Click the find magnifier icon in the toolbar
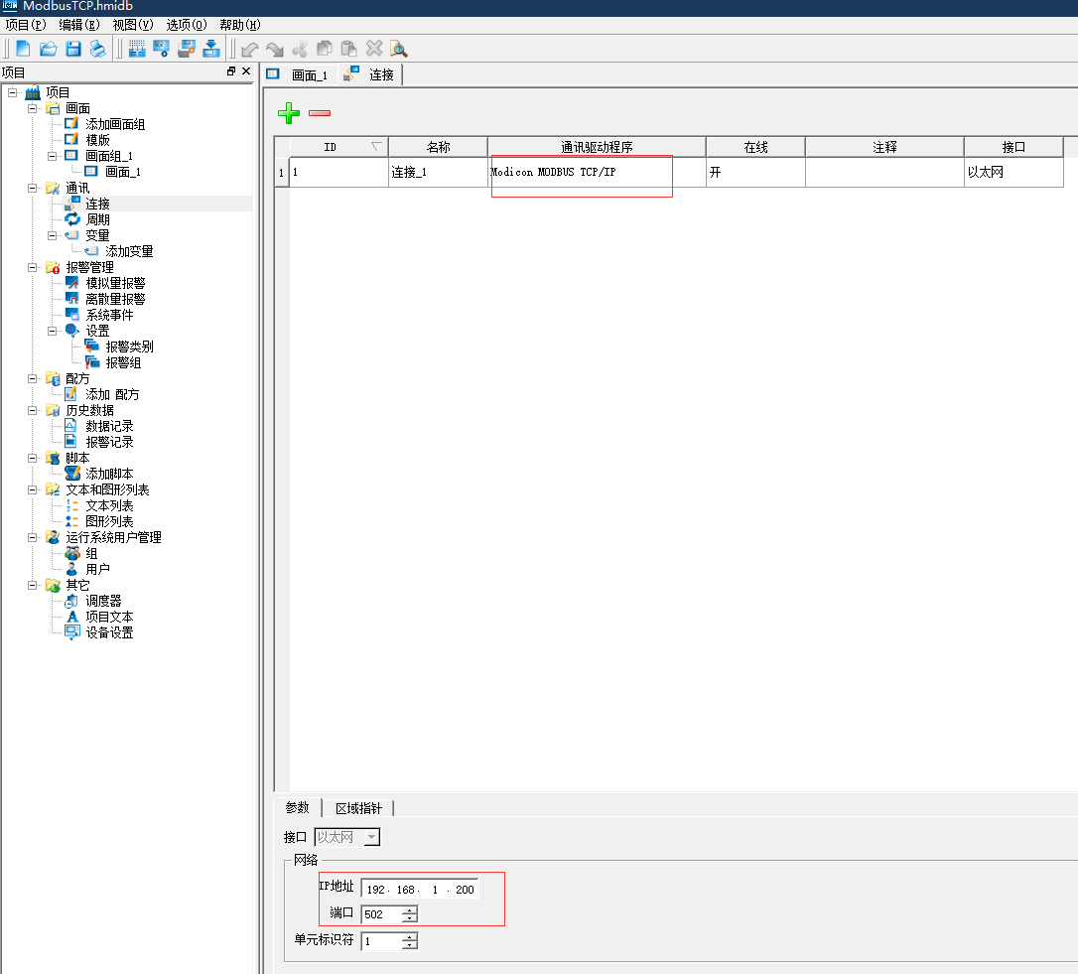The width and height of the screenshot is (1078, 974). click(x=399, y=49)
